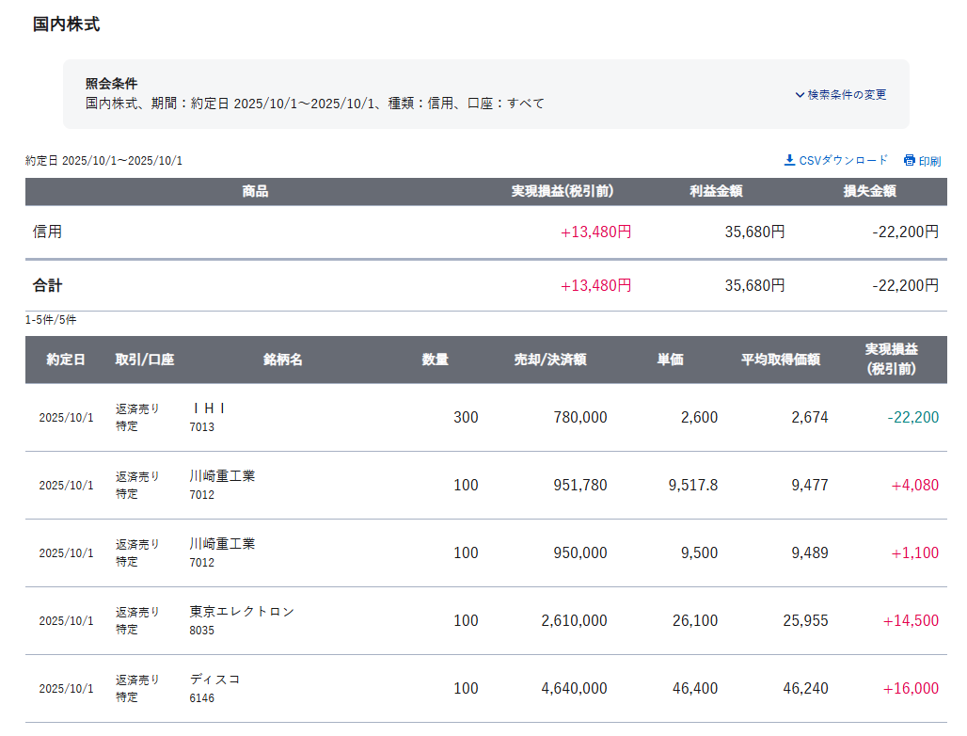Screen dimensions: 967x736
Task: Click the 川崎重工業 name in the 951,780 row
Action: pyautogui.click(x=222, y=476)
